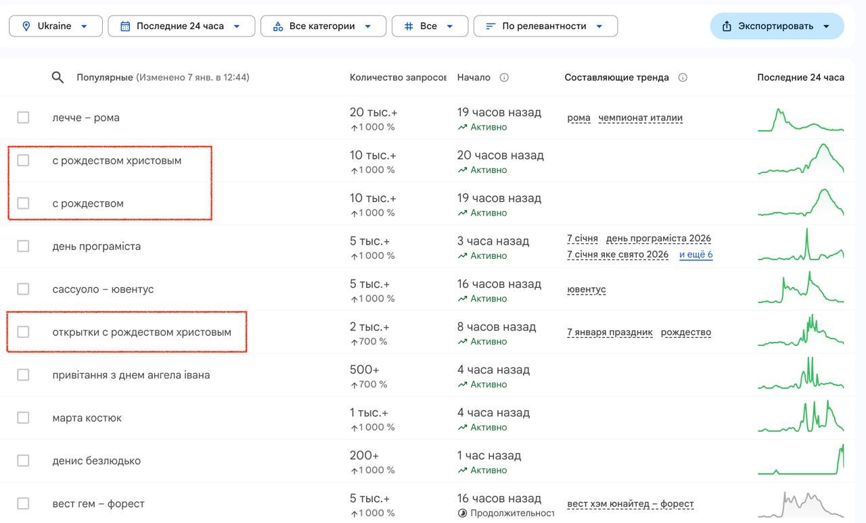This screenshot has height=523, width=866.
Task: Click the location pin icon for Ukraine
Action: pyautogui.click(x=26, y=26)
